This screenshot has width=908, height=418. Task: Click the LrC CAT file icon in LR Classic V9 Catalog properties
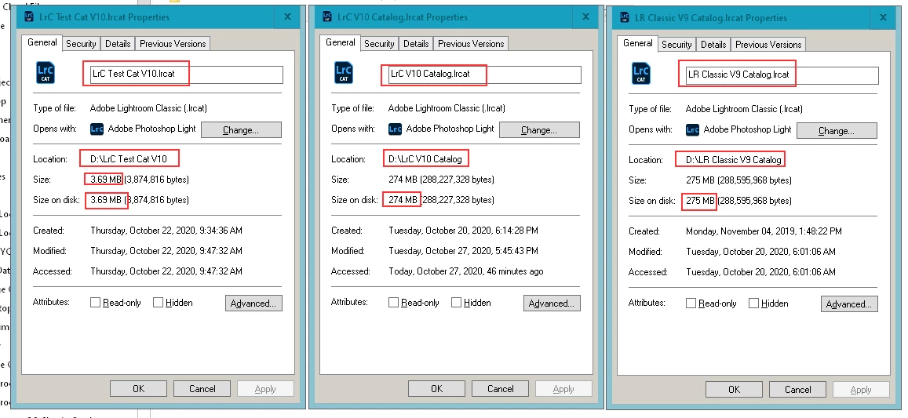pyautogui.click(x=641, y=73)
